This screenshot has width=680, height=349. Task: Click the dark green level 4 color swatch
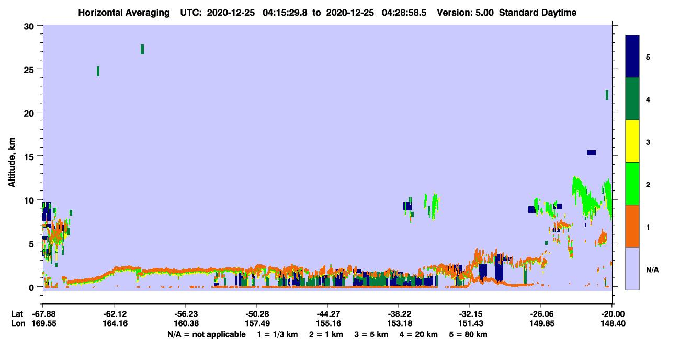pyautogui.click(x=632, y=99)
